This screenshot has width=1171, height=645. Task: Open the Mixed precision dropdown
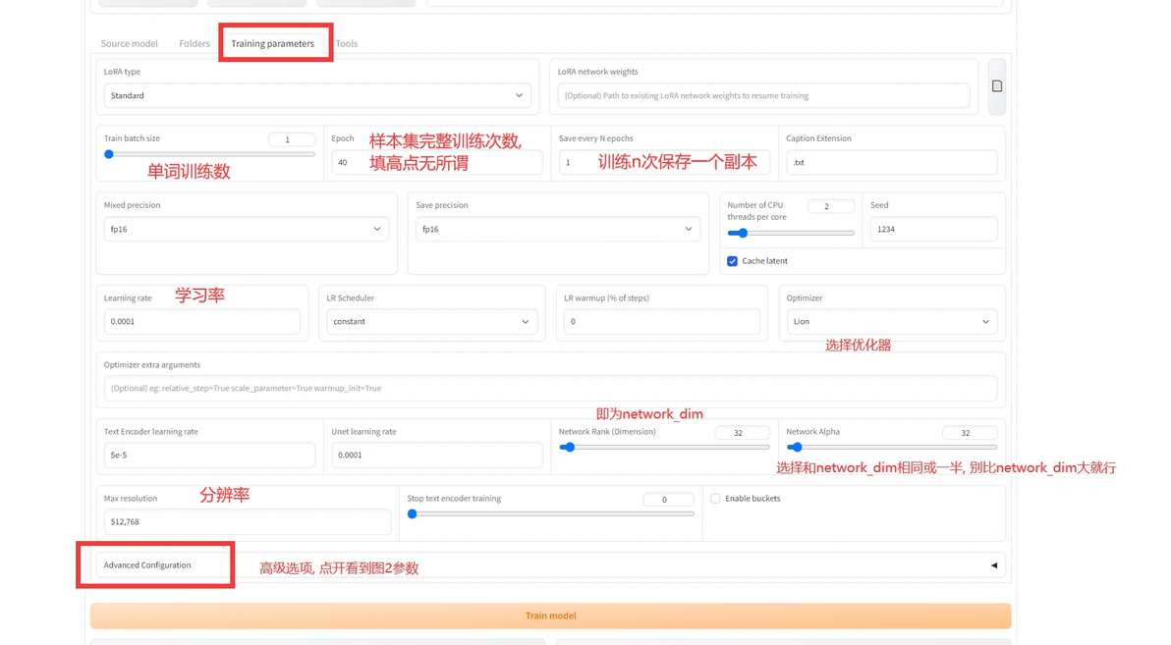click(247, 229)
